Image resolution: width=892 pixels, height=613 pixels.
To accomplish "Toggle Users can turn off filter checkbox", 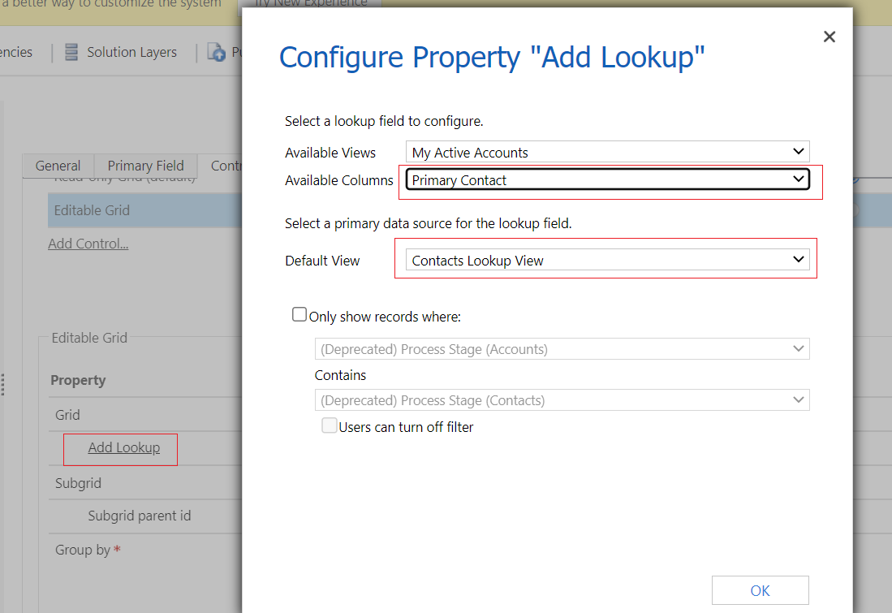I will point(329,425).
